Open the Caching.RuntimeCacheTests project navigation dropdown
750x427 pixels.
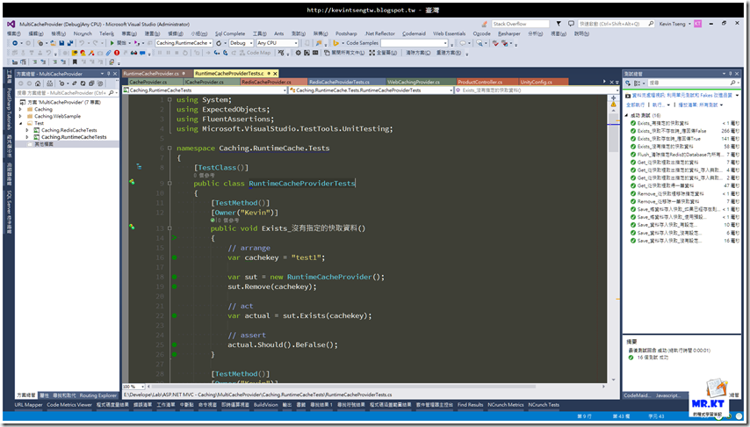[x=205, y=90]
